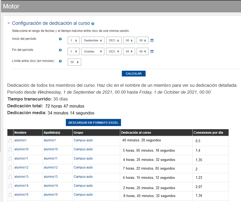241x202 pixels.
Task: Open calendar picker for Fin del período
Action: (x=152, y=52)
